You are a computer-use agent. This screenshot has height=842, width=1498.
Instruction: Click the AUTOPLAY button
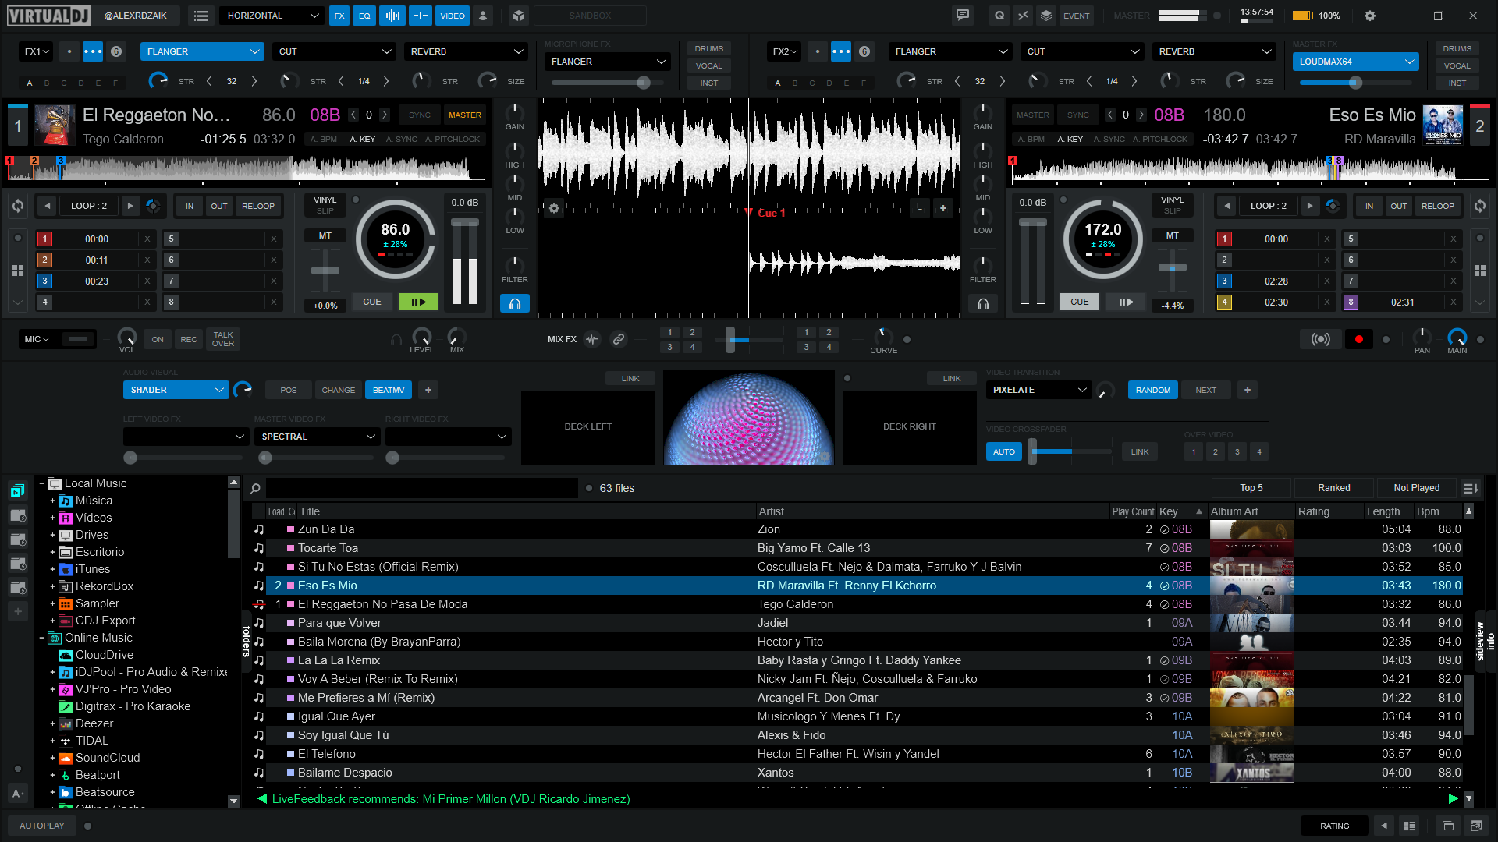tap(42, 826)
